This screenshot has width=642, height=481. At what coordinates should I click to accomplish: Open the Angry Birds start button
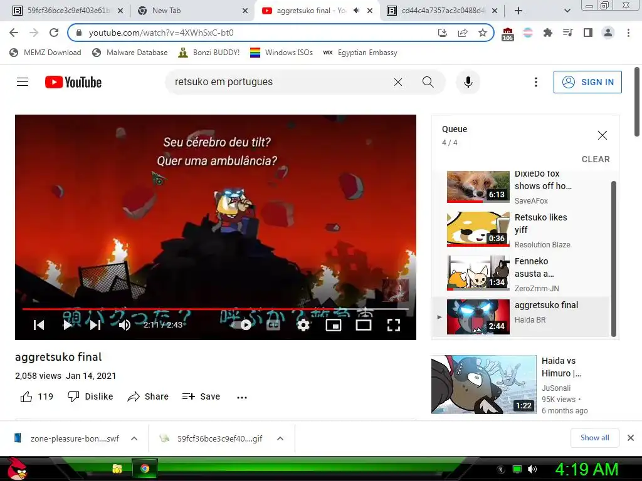[17, 468]
